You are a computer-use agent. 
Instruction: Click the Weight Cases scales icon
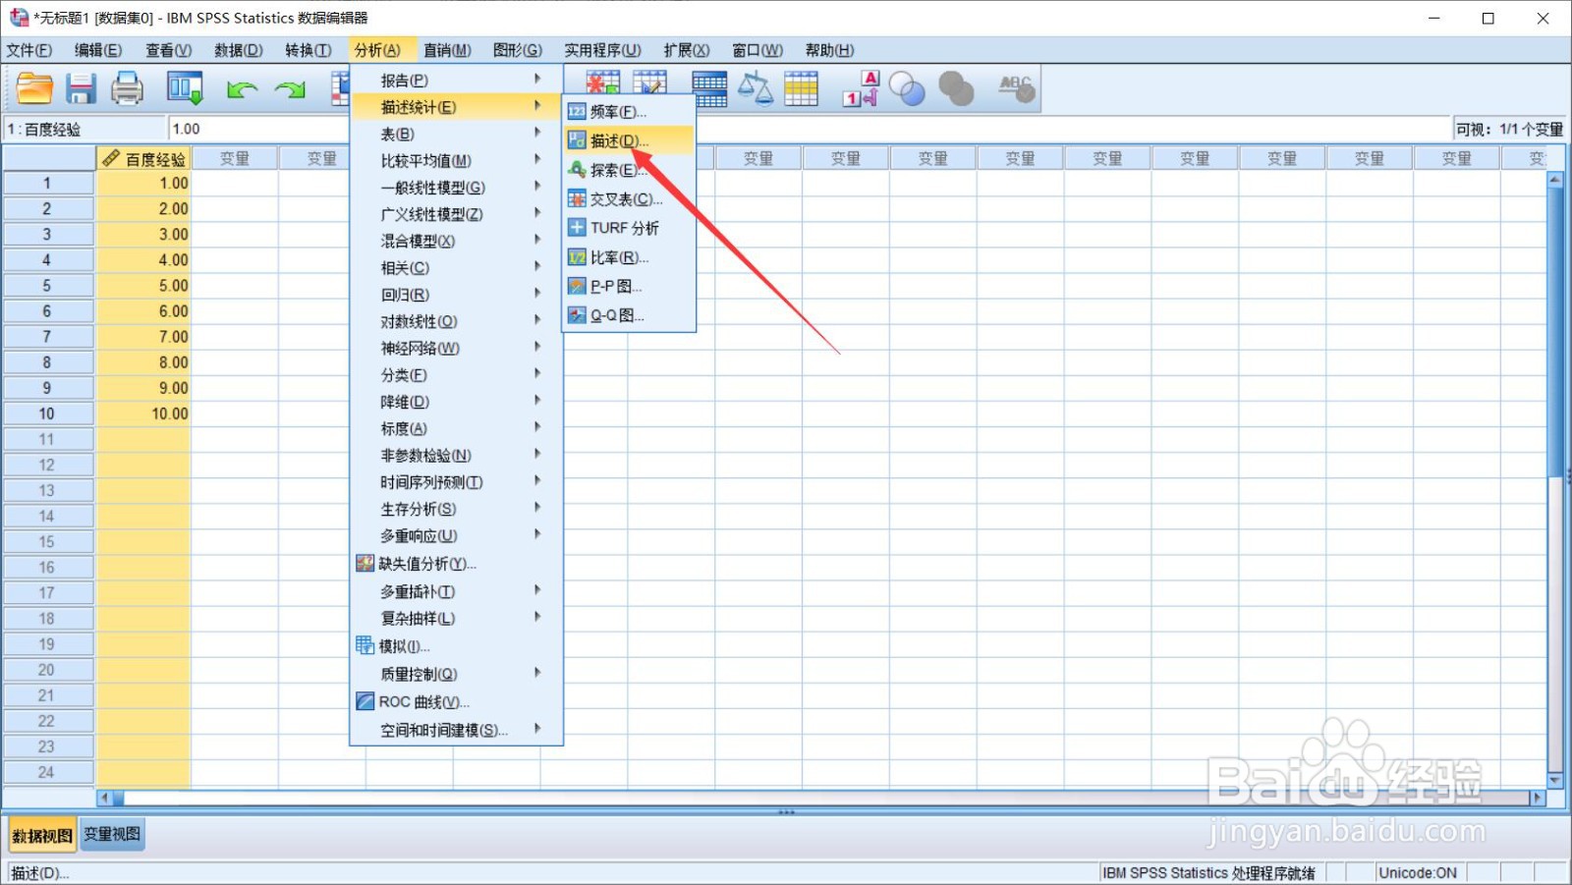[x=755, y=89]
